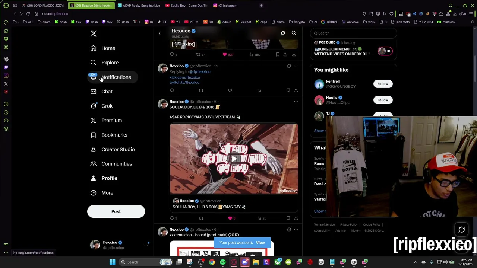
Task: Open the kickbot bookmark
Action: [x=243, y=22]
